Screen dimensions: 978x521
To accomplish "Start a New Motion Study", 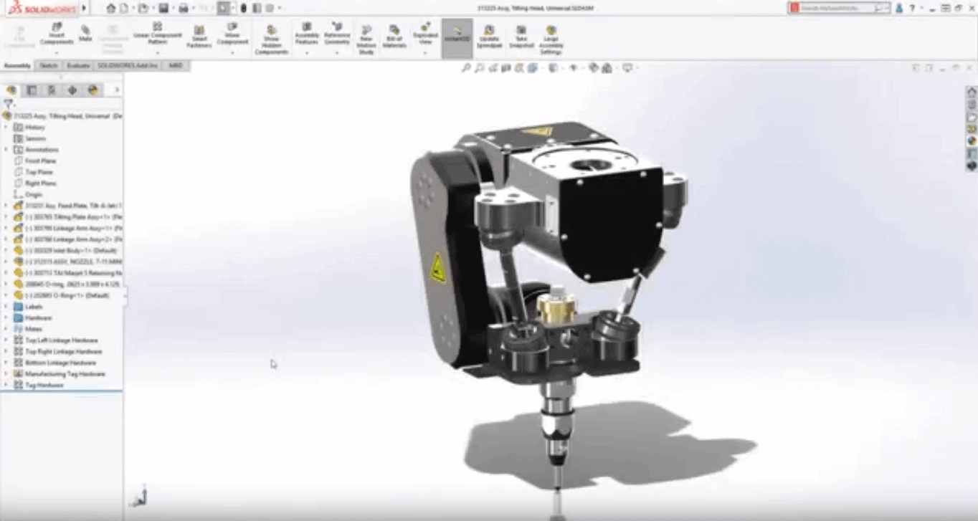I will pyautogui.click(x=366, y=40).
